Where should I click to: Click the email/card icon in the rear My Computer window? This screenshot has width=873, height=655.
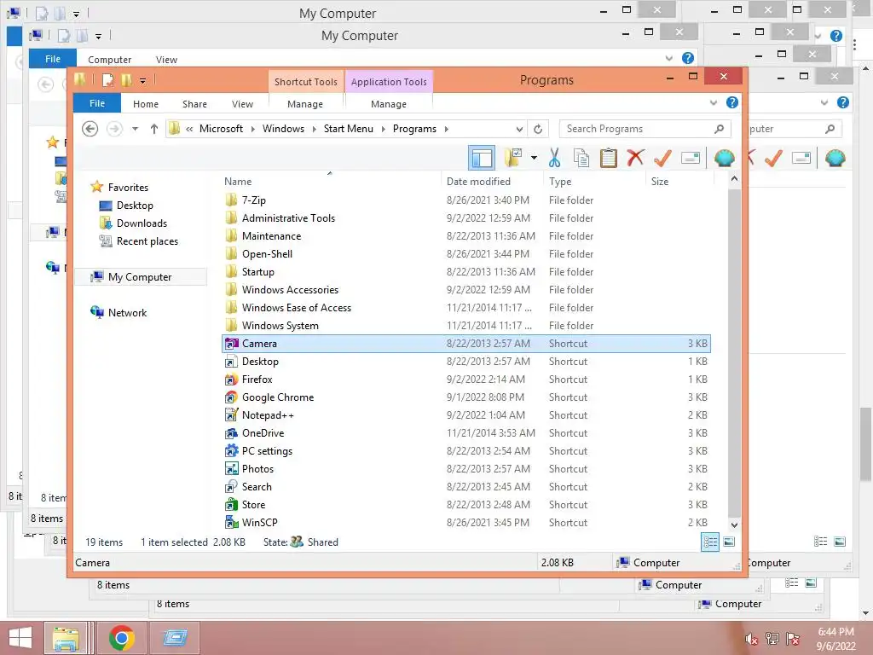801,158
